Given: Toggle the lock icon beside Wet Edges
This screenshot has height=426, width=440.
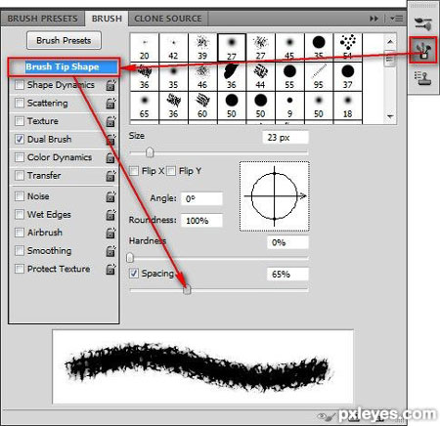Looking at the screenshot, I should click(110, 215).
